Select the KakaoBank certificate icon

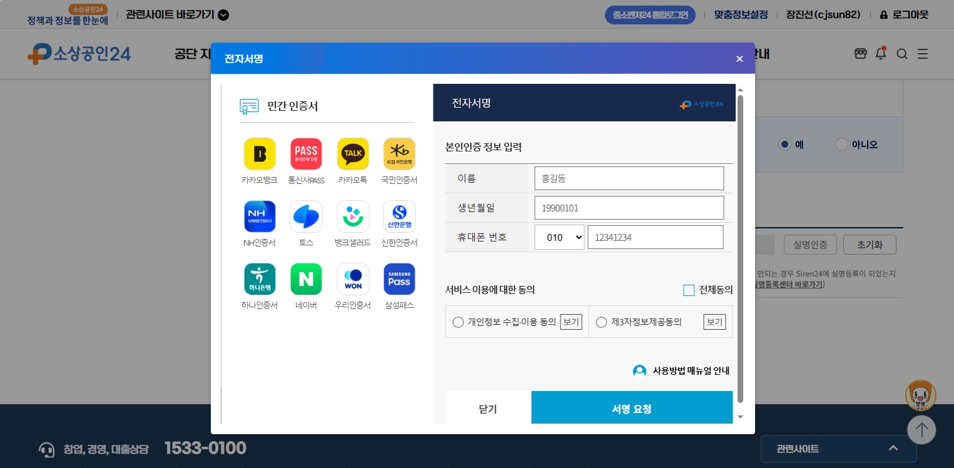tap(260, 154)
